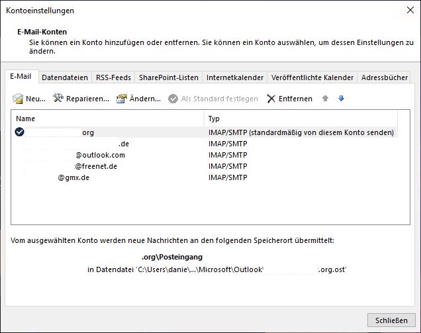Switch to SharePoint-Listen tab
421x333 pixels.
[x=169, y=77]
